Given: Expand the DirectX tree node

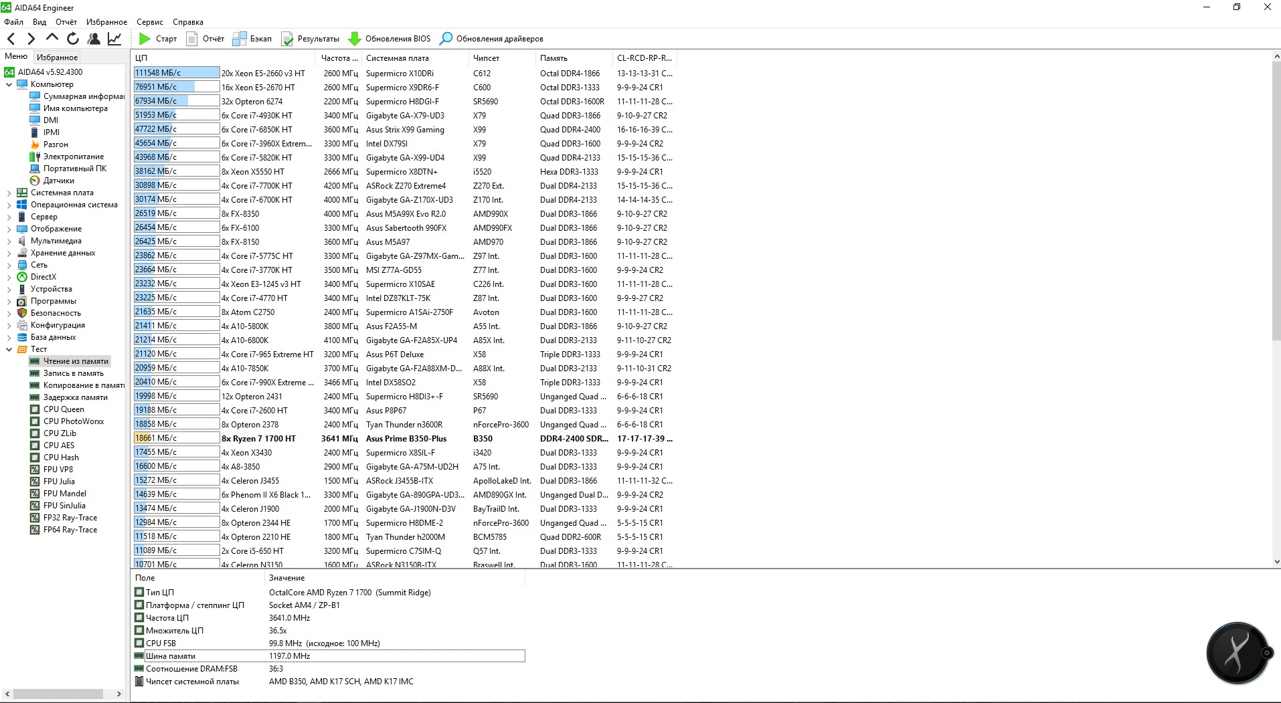Looking at the screenshot, I should [x=9, y=277].
